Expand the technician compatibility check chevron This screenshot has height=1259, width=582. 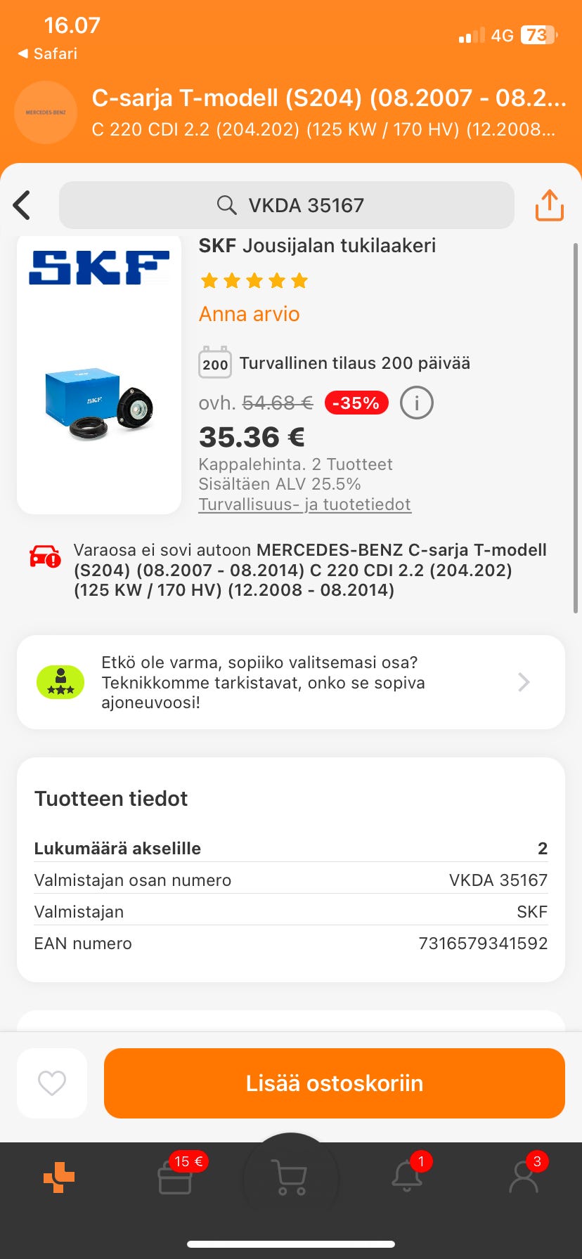[524, 682]
